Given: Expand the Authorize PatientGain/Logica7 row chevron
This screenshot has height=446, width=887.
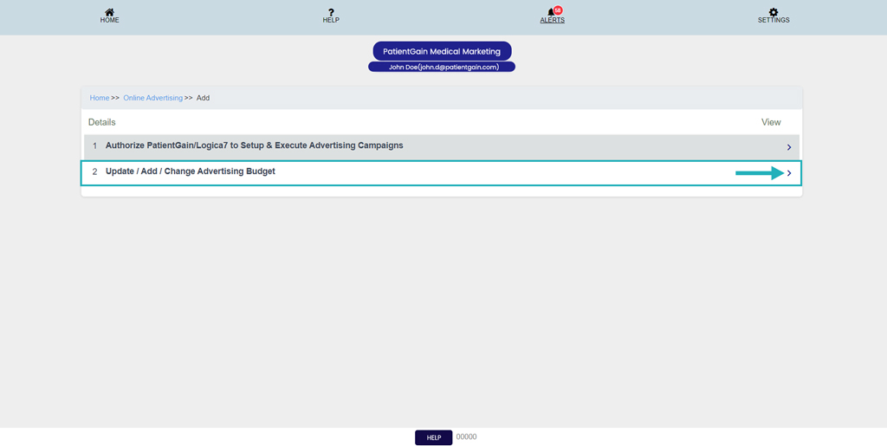Looking at the screenshot, I should point(789,147).
